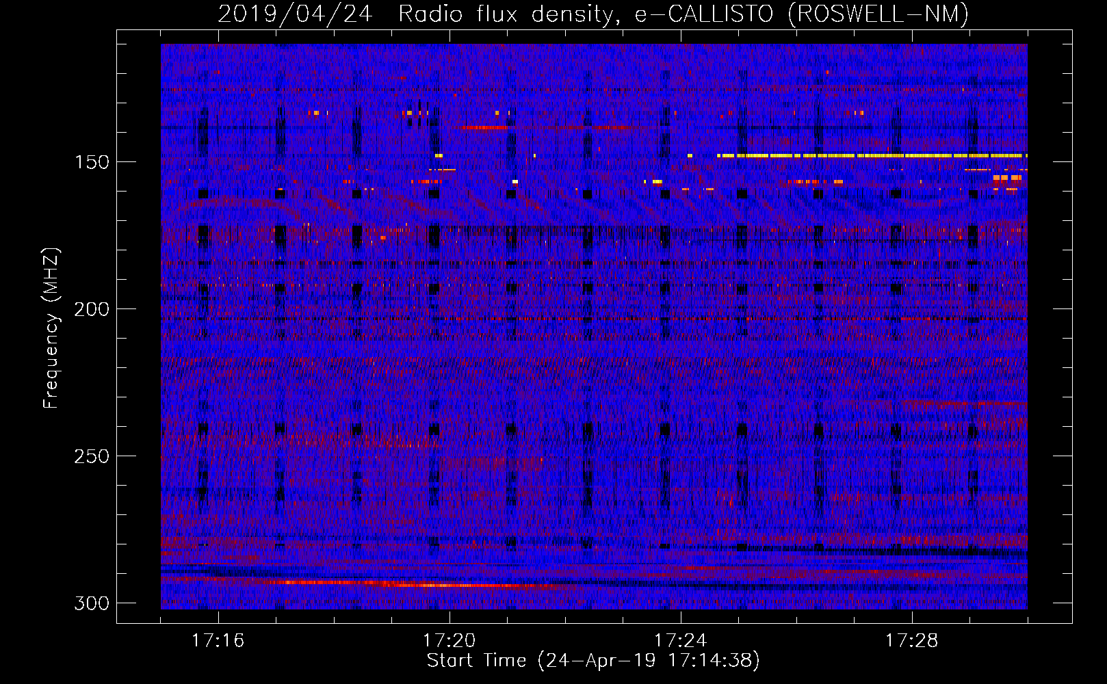The height and width of the screenshot is (684, 1107).
Task: Click the 300 frequency tick label
Action: [x=92, y=603]
